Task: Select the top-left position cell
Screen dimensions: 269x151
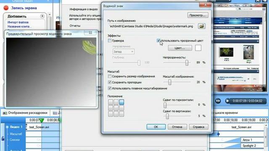Action: (111, 102)
